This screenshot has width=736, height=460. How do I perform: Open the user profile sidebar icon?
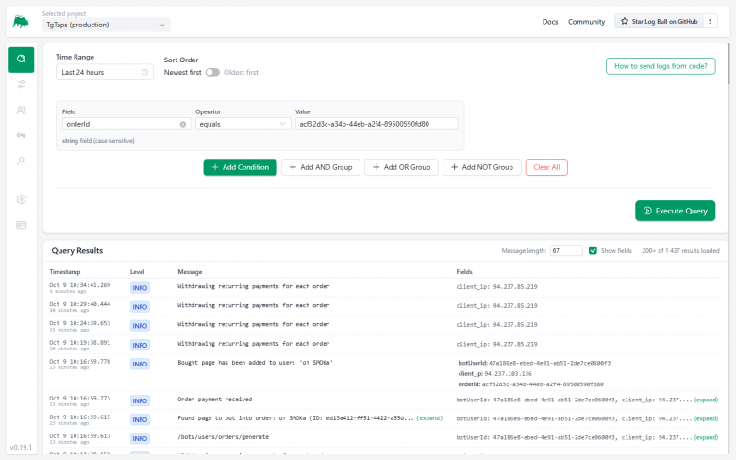click(22, 161)
